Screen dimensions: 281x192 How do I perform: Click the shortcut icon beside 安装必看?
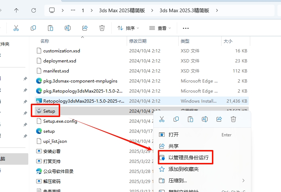39,151
